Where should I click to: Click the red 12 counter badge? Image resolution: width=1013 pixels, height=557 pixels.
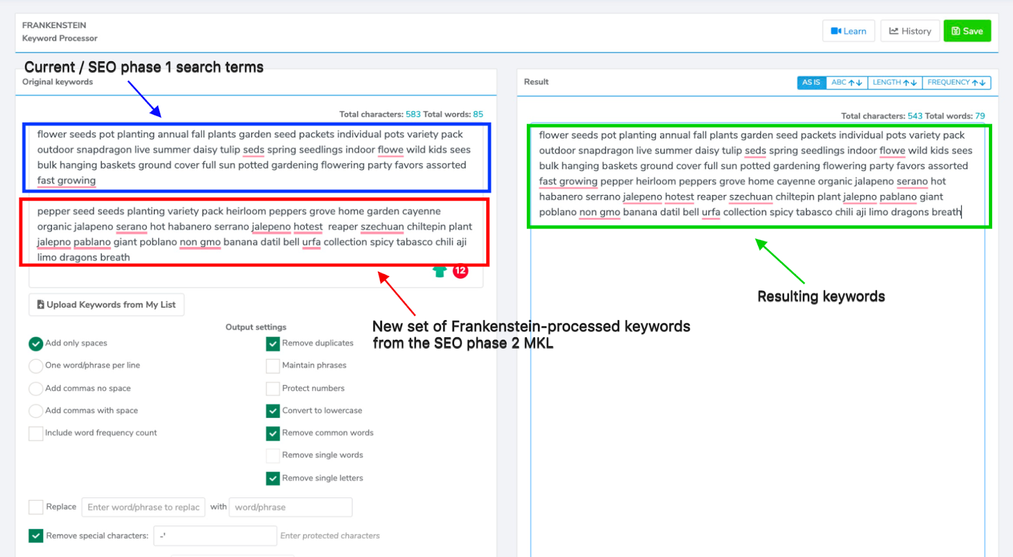(x=460, y=271)
